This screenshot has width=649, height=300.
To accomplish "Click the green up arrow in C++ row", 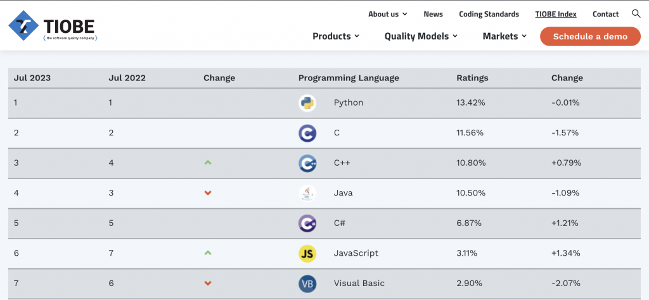I will click(x=208, y=163).
